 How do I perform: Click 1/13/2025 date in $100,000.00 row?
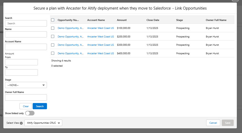pos(152,28)
